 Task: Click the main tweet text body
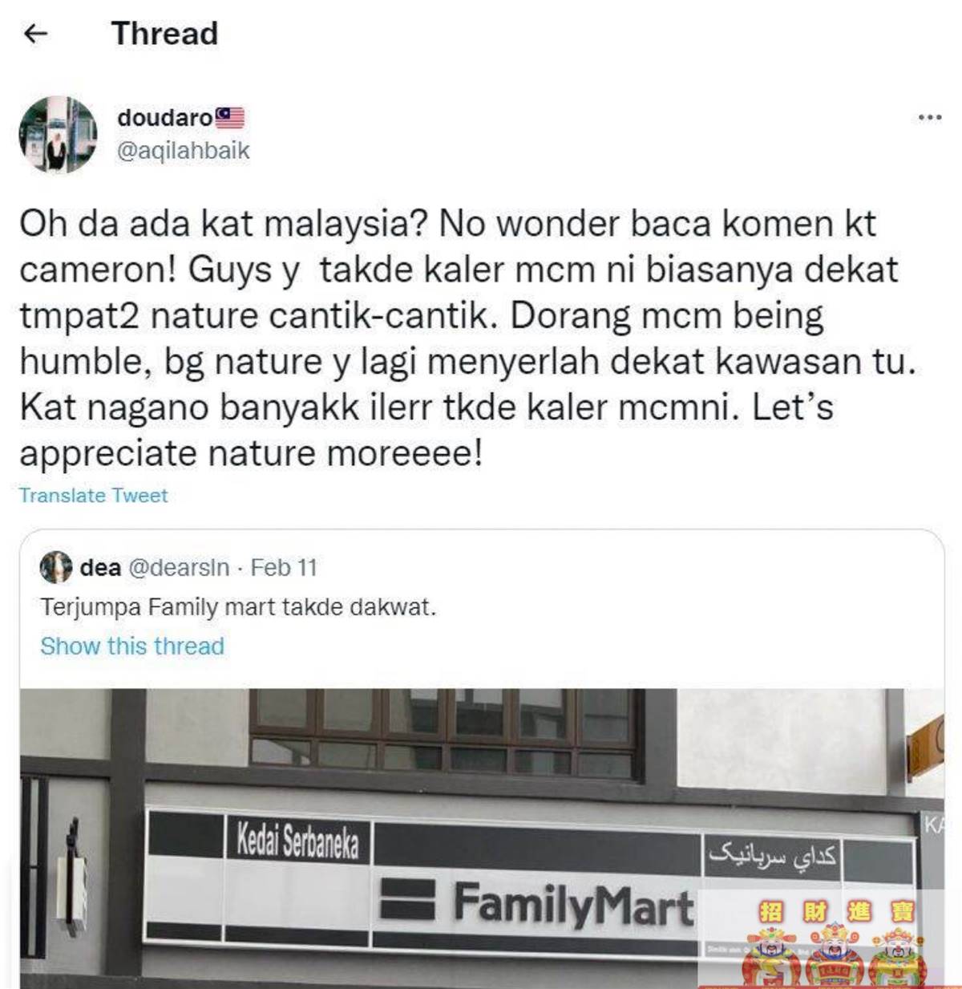tap(467, 338)
